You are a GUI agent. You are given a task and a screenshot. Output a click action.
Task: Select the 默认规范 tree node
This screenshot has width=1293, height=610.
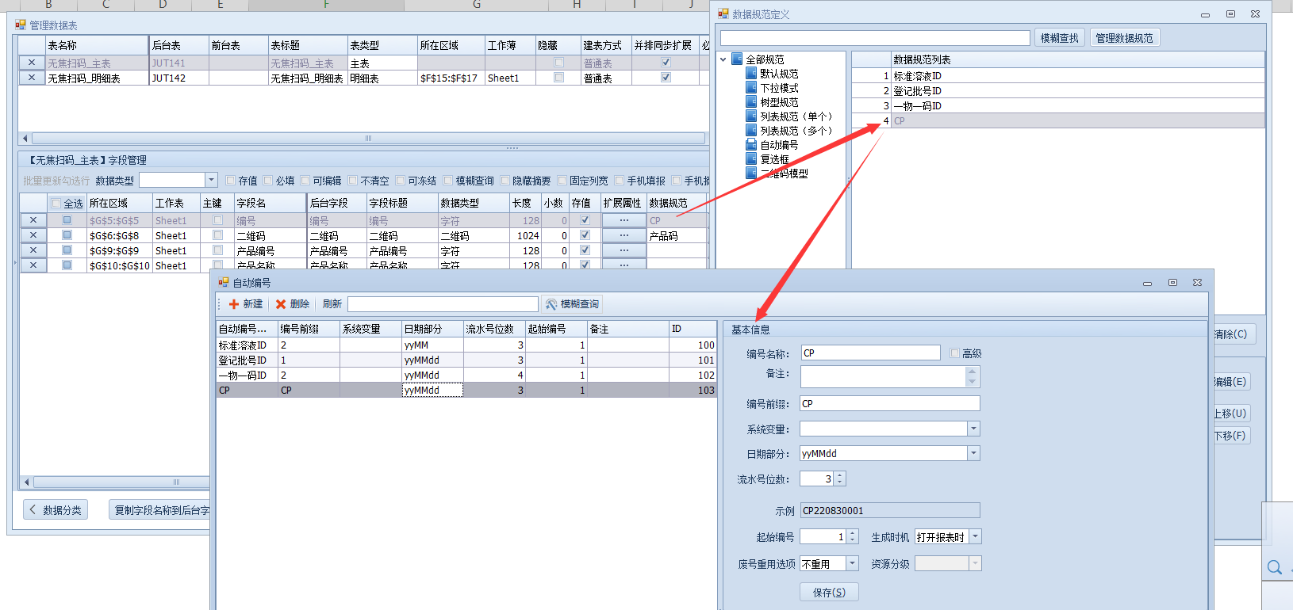(778, 74)
